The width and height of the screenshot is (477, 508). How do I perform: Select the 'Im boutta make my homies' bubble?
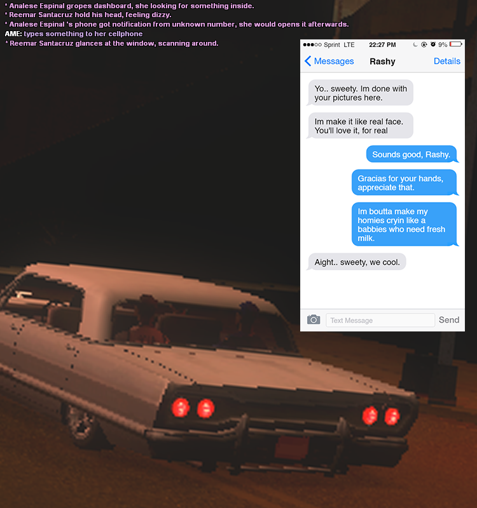point(405,224)
